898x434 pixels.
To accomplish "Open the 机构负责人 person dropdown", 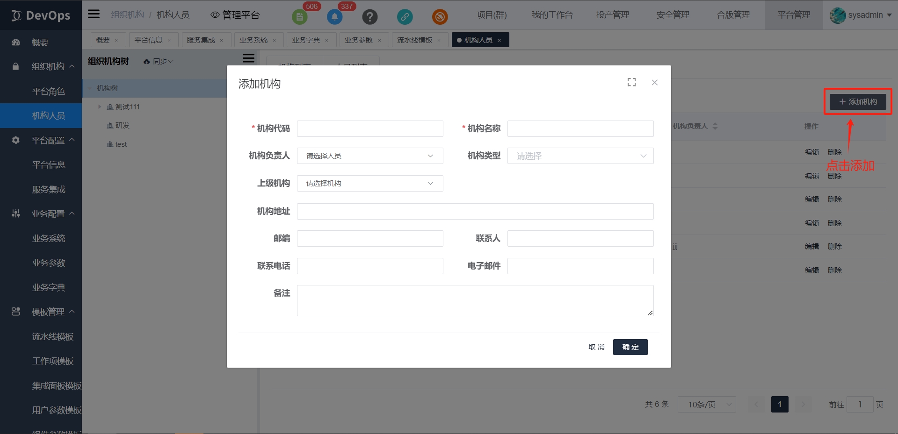I will pos(369,156).
